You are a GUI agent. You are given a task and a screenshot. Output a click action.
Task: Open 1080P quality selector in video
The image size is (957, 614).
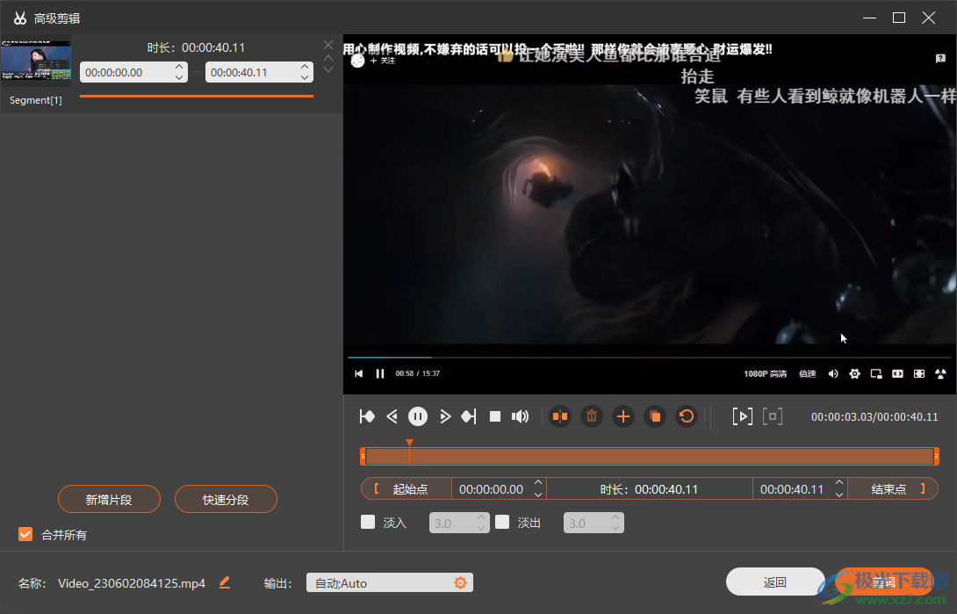(765, 373)
